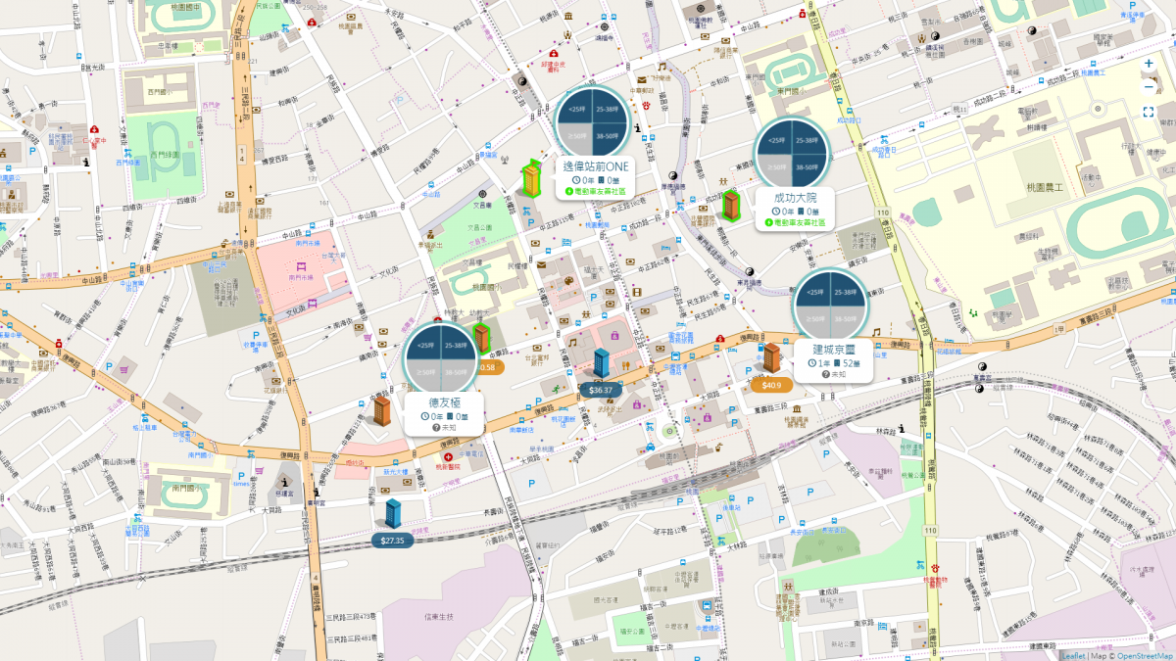Click 未知 status in 建城京璽 card
Image resolution: width=1176 pixels, height=661 pixels.
(839, 375)
